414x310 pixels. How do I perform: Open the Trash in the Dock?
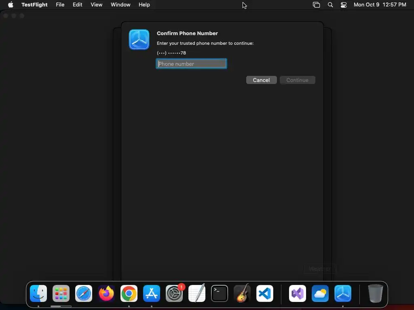(x=375, y=293)
